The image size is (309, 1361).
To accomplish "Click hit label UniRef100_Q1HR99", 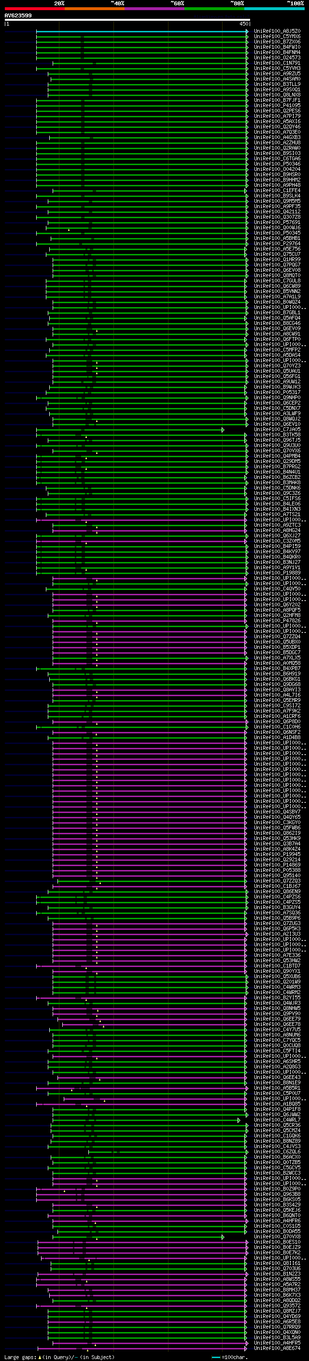I will pos(277,259).
